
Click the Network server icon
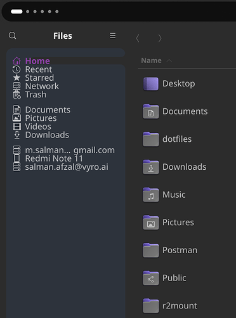coord(16,86)
